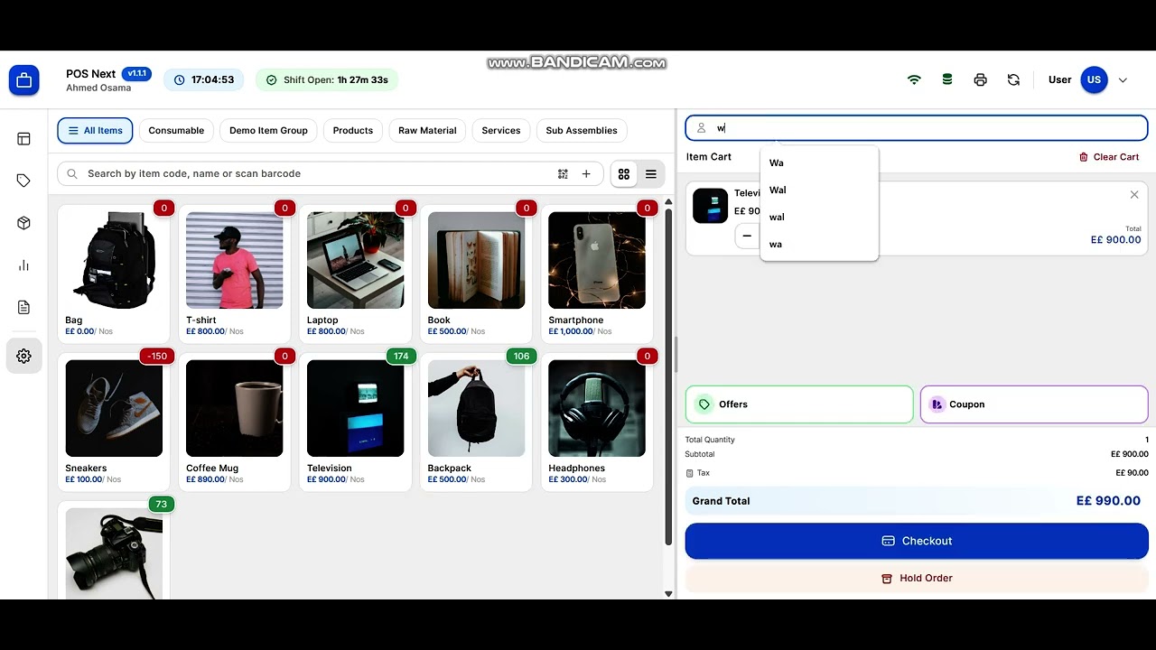Click the v1.1.1 version badge
Viewport: 1156px width, 650px height.
point(136,74)
